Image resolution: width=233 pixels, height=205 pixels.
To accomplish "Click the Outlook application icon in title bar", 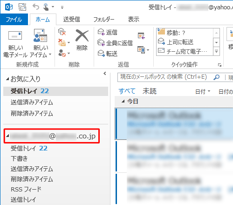I will [x=9, y=7].
